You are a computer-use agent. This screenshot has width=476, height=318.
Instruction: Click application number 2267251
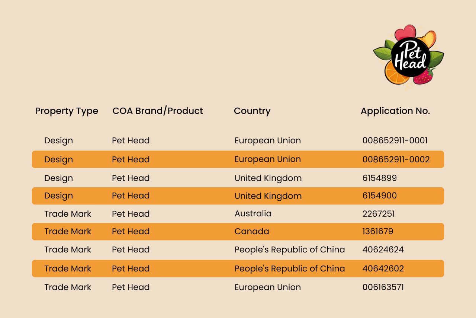pos(379,214)
